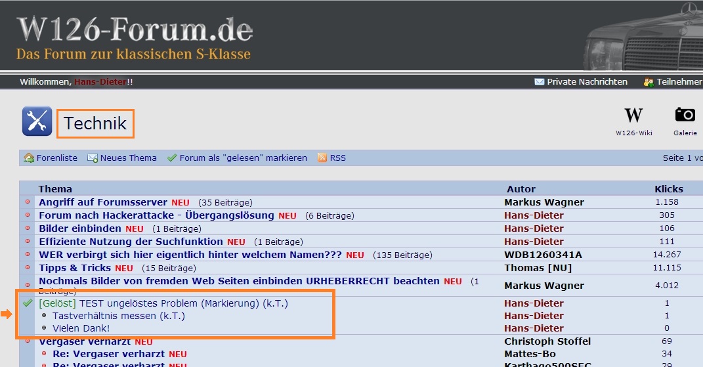The image size is (703, 367).
Task: Click author Thomas [NU]
Action: coord(538,268)
